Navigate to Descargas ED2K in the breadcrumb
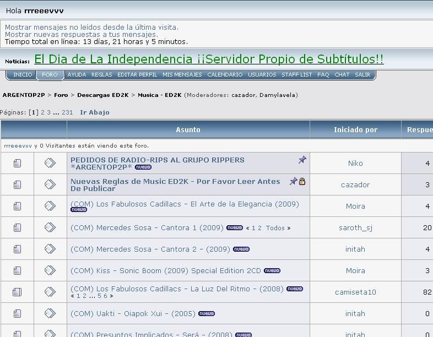Viewport: 433px width, 337px height. click(x=102, y=95)
